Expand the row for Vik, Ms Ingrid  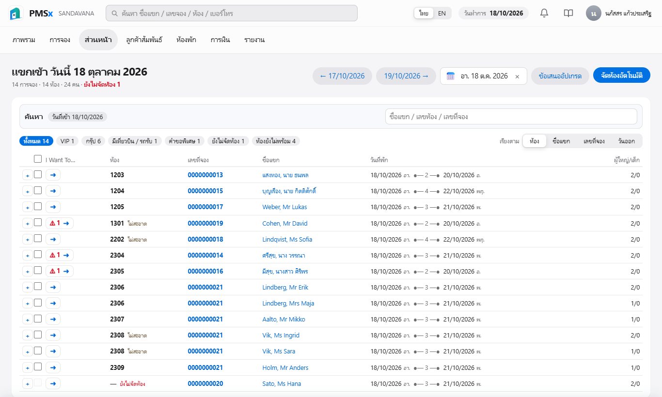pyautogui.click(x=27, y=336)
